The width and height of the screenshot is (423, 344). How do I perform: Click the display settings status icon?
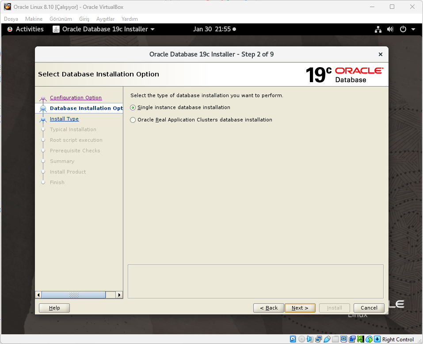pos(343,339)
